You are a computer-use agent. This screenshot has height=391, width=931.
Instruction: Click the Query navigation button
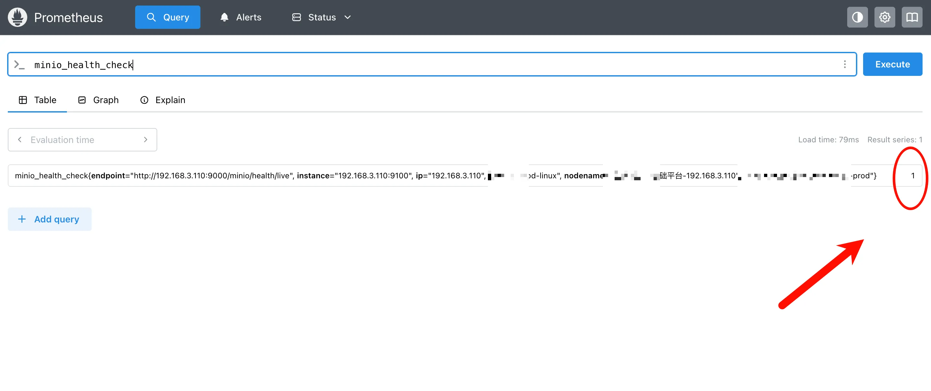point(168,17)
